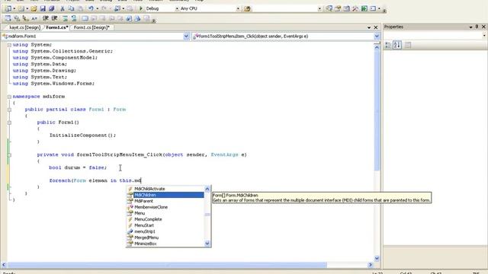Viewport: 488px width, 274px height.
Task: Collapse the using directives outline region
Action: coord(9,45)
